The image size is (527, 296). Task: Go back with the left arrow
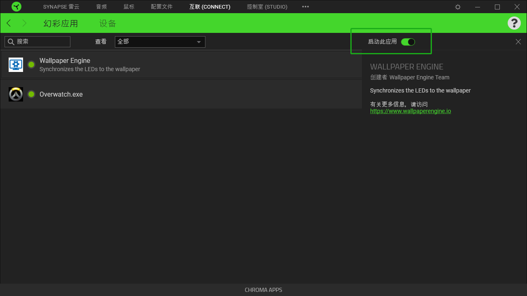point(9,23)
